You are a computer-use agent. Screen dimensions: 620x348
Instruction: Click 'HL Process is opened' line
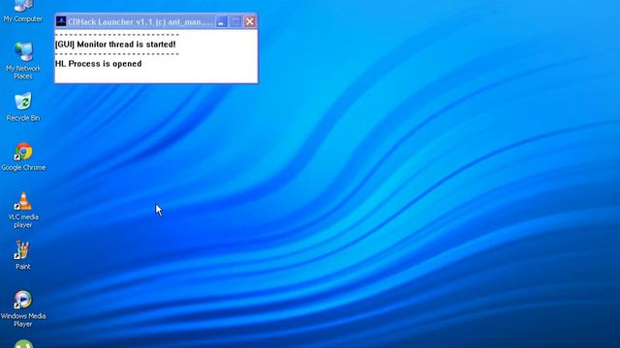pyautogui.click(x=99, y=64)
